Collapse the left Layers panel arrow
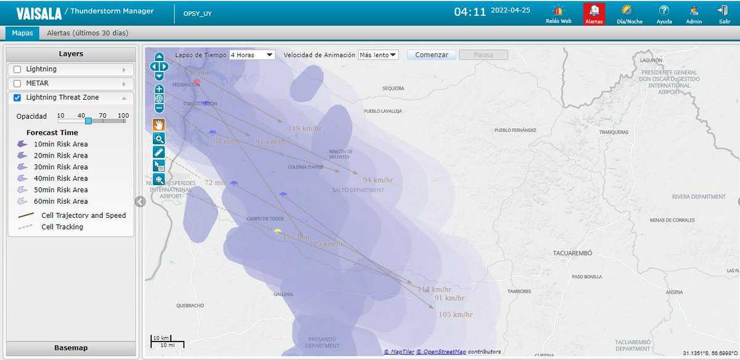 pyautogui.click(x=140, y=201)
